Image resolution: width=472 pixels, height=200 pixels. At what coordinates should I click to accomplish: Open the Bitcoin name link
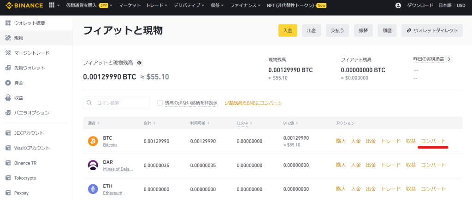coord(110,145)
